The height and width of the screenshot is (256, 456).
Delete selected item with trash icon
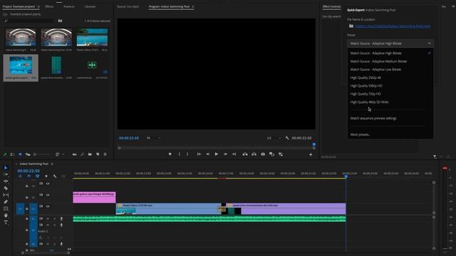click(105, 154)
